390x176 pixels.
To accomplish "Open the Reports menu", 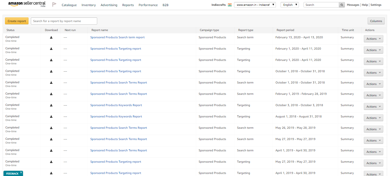I will tap(128, 5).
